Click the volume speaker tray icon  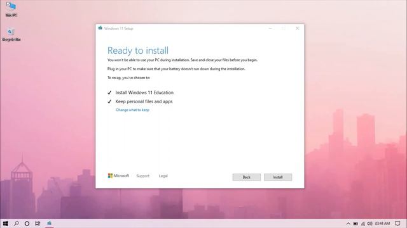[x=370, y=224]
